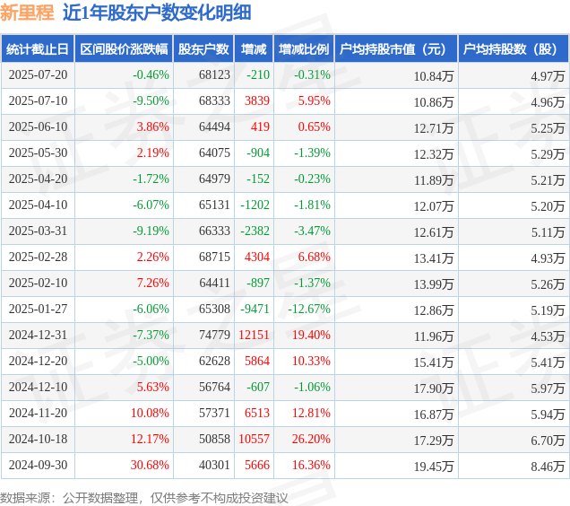Click average holding value 15.41万

pyautogui.click(x=434, y=362)
